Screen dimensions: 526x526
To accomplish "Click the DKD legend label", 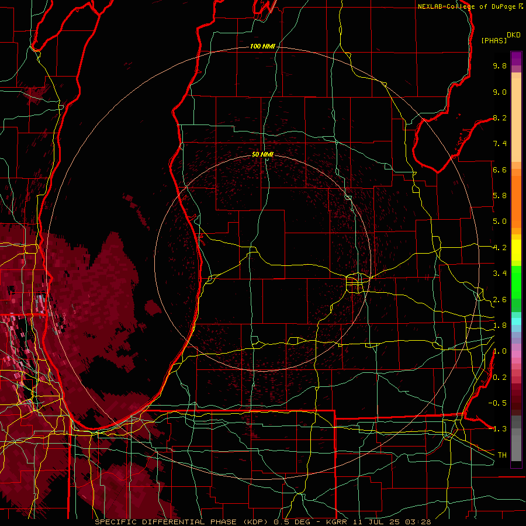I will tap(514, 35).
